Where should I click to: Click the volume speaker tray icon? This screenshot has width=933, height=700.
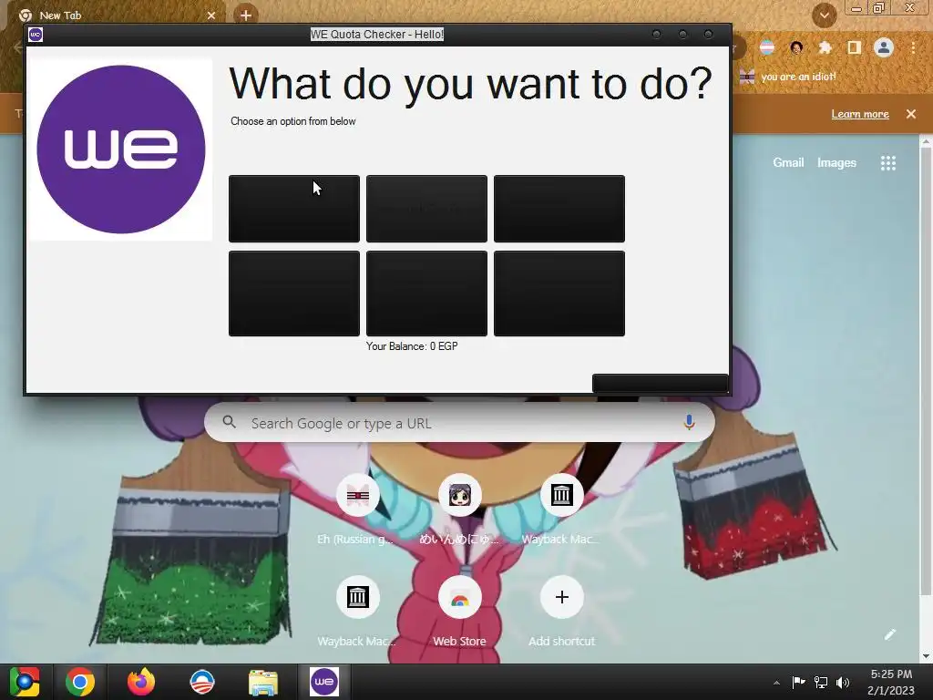tap(843, 682)
